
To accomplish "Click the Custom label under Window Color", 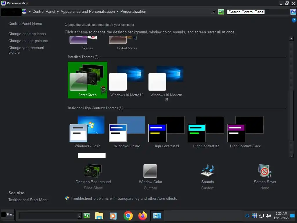I will tap(150, 188).
